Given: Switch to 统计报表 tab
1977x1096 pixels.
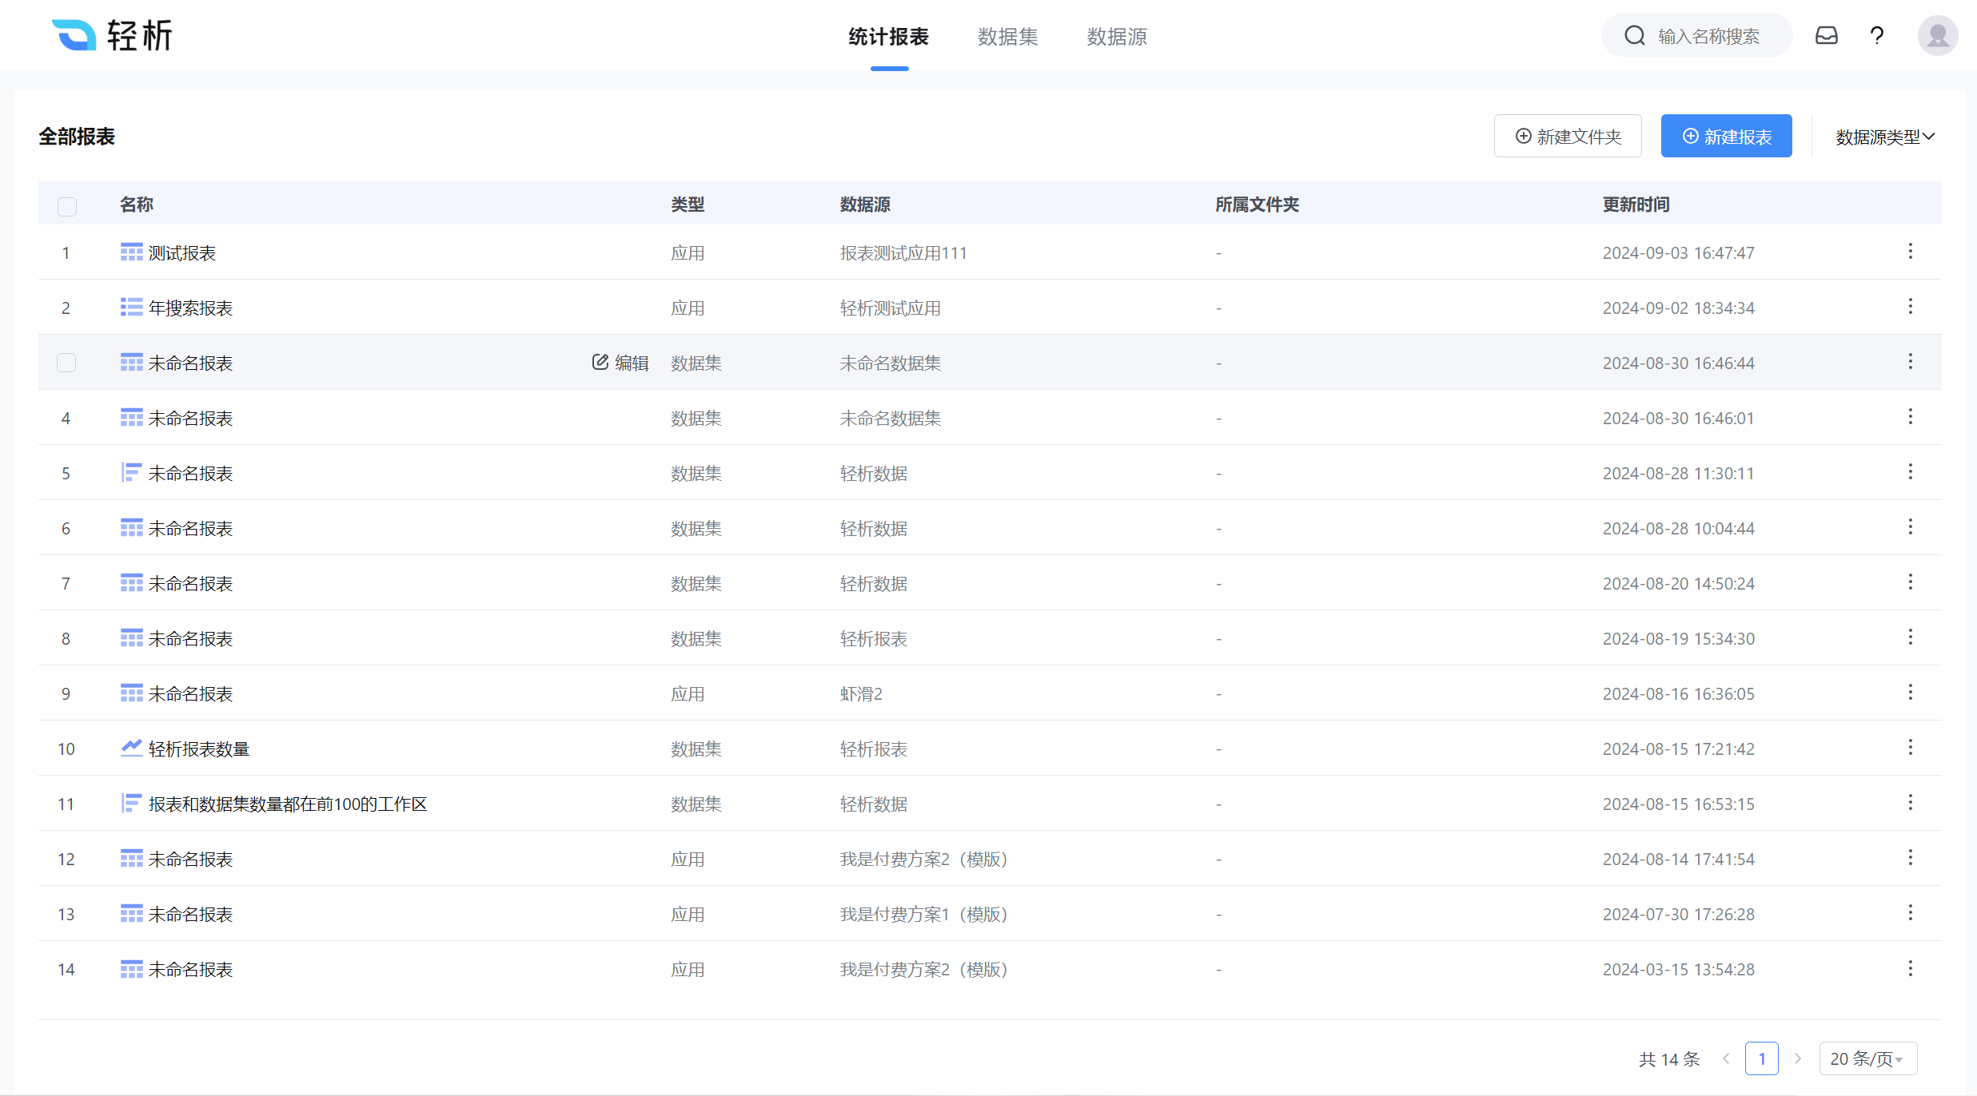Looking at the screenshot, I should (889, 37).
